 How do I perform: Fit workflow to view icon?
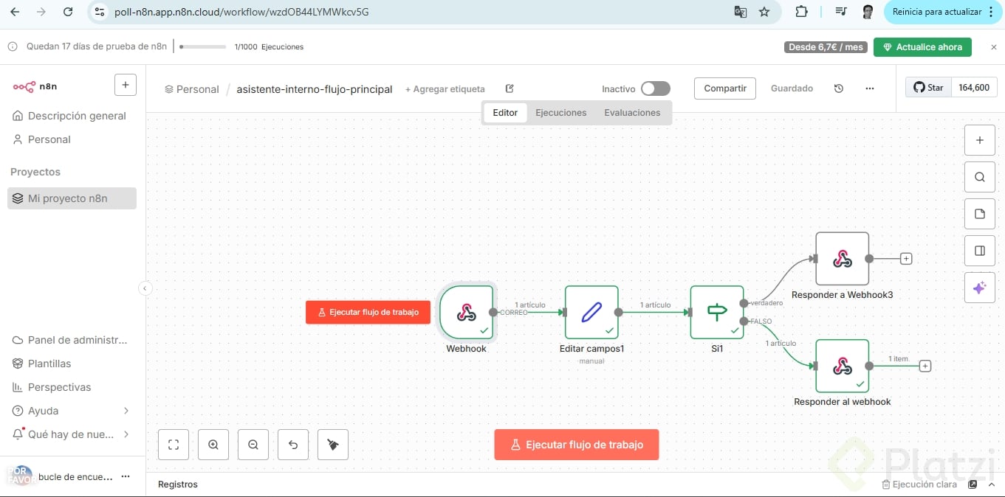pyautogui.click(x=174, y=445)
